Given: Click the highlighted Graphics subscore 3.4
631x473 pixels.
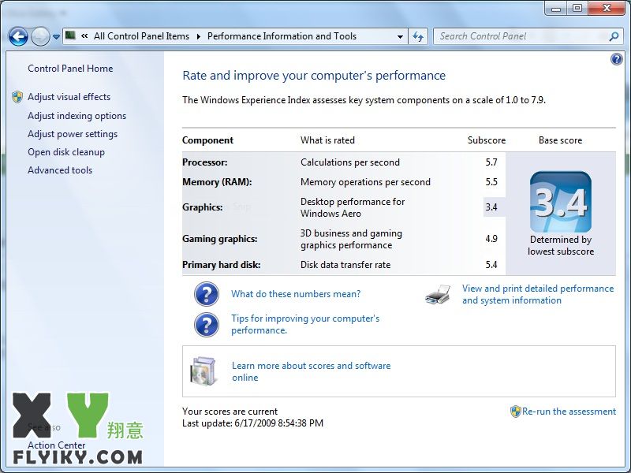Looking at the screenshot, I should [491, 207].
